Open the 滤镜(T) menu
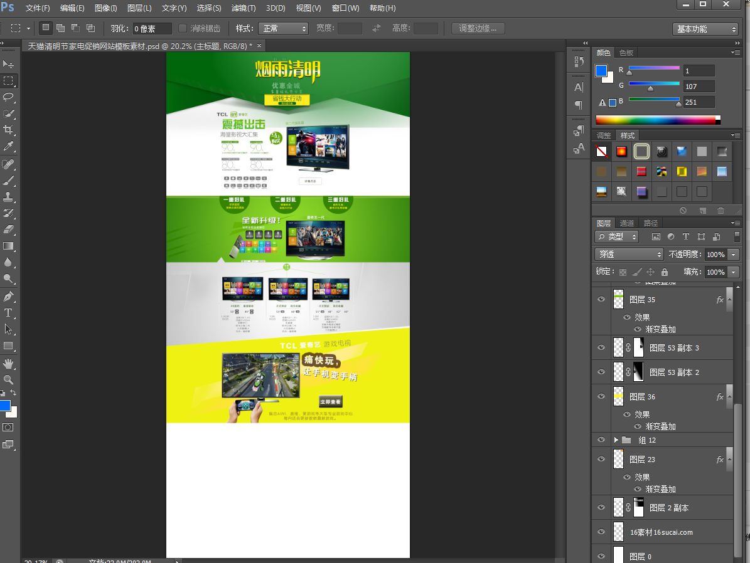Image resolution: width=750 pixels, height=563 pixels. (x=244, y=8)
